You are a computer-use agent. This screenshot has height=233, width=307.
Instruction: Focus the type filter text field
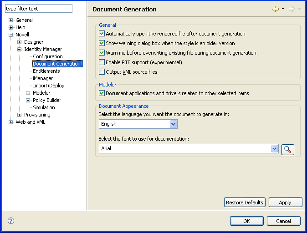coord(39,9)
